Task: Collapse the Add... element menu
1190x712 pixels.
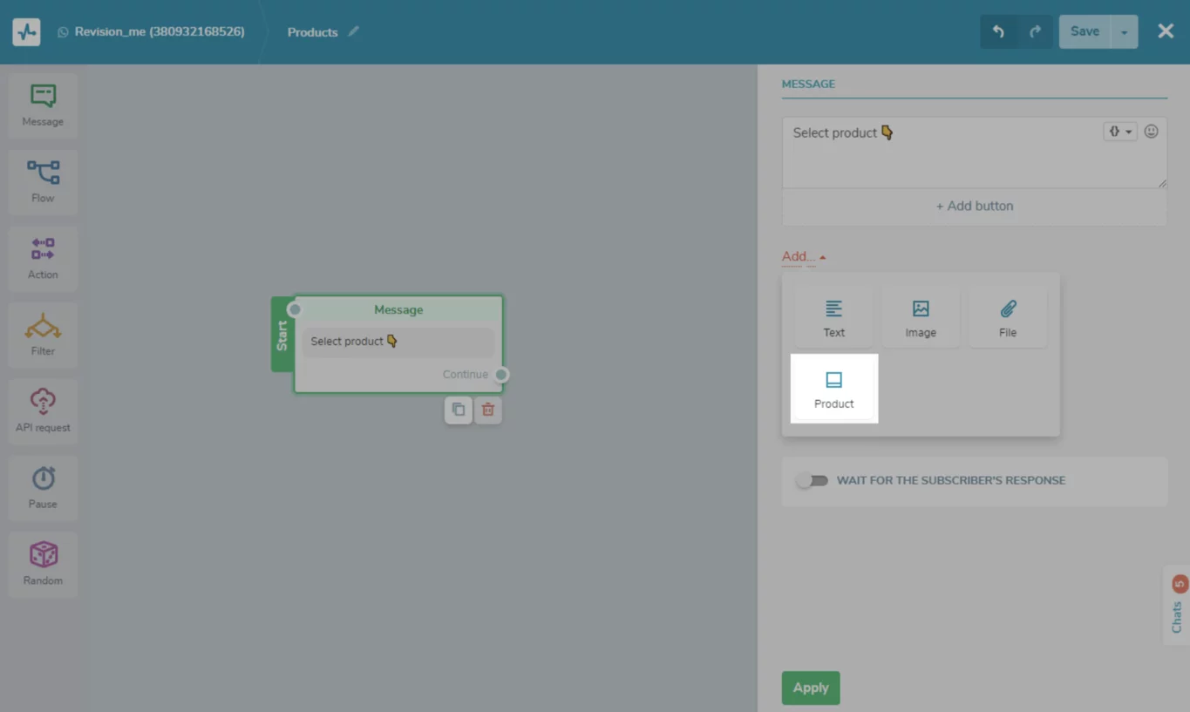Action: point(804,256)
